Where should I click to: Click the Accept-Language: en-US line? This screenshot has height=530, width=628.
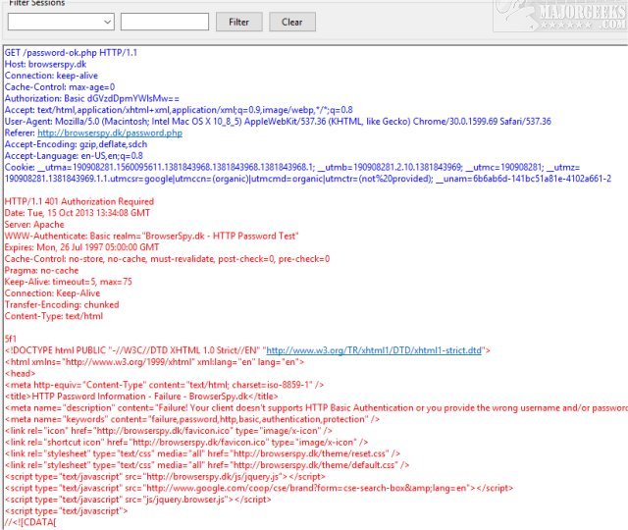coord(74,156)
